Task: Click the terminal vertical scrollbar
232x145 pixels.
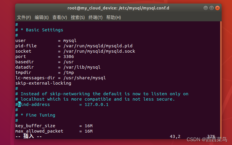Action: pos(221,80)
